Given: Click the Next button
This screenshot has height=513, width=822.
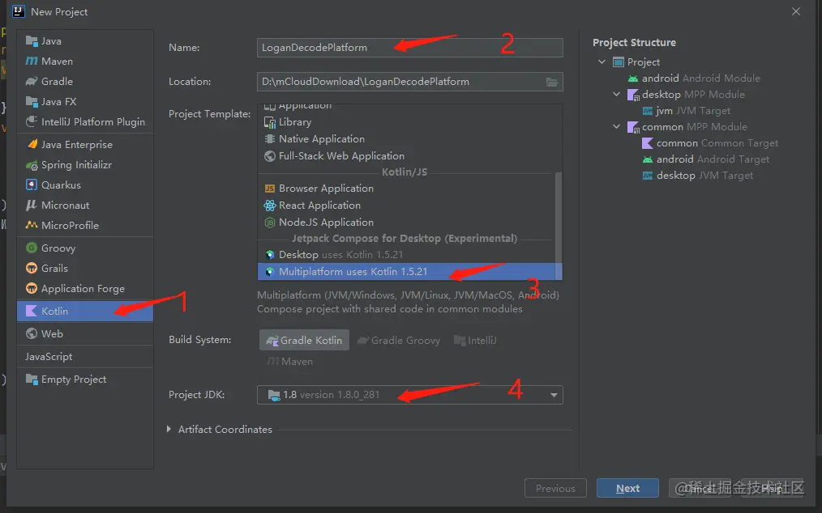Looking at the screenshot, I should (627, 488).
